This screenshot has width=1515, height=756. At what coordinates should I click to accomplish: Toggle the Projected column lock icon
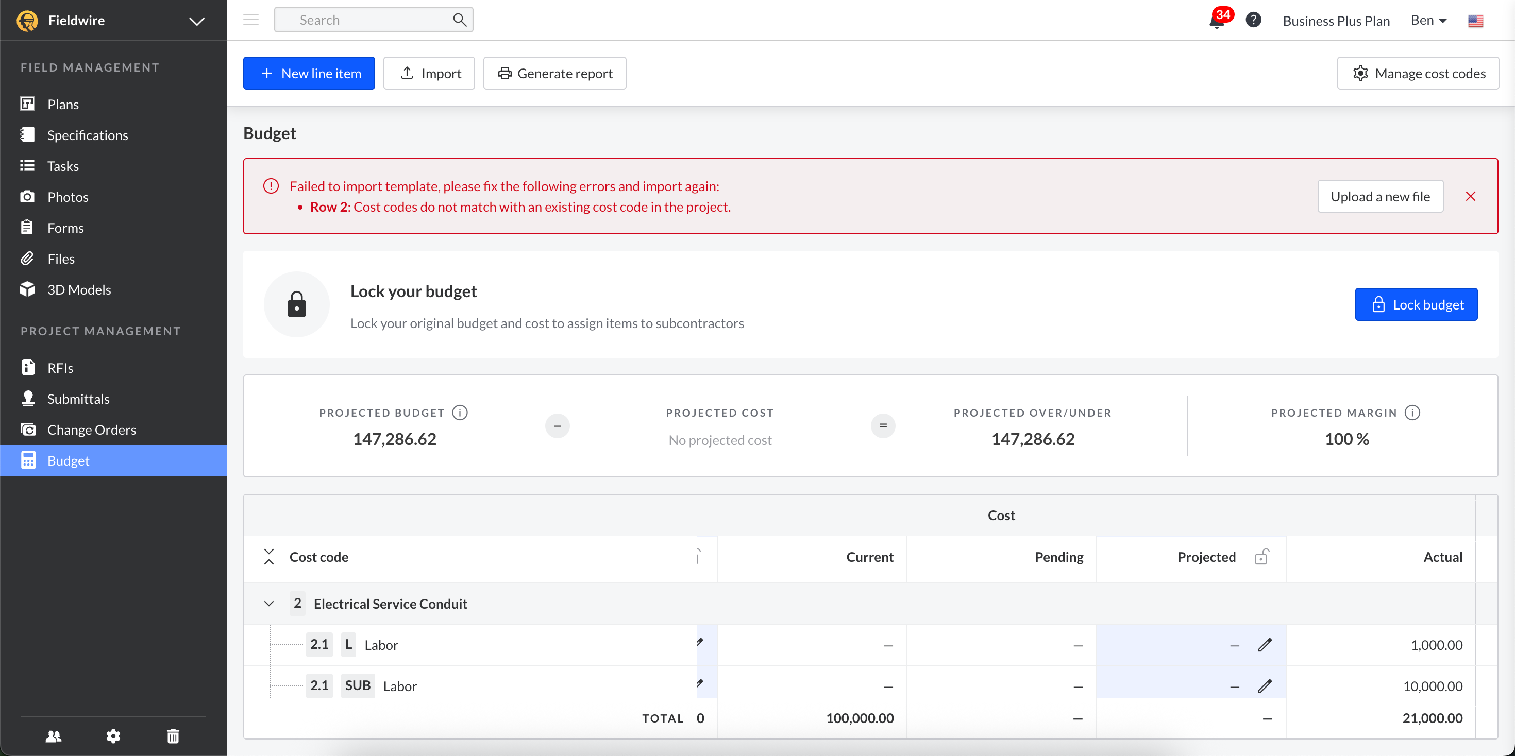coord(1261,557)
